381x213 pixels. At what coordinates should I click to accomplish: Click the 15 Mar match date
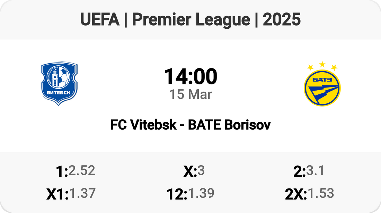tap(190, 94)
